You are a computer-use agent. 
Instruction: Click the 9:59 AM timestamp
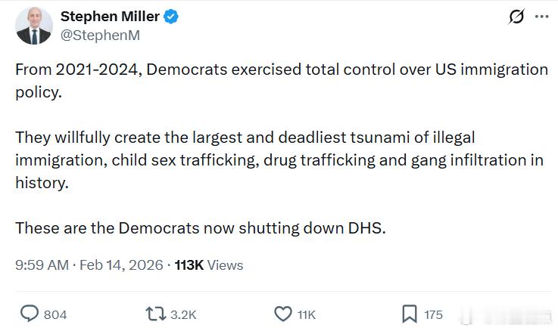(x=42, y=265)
